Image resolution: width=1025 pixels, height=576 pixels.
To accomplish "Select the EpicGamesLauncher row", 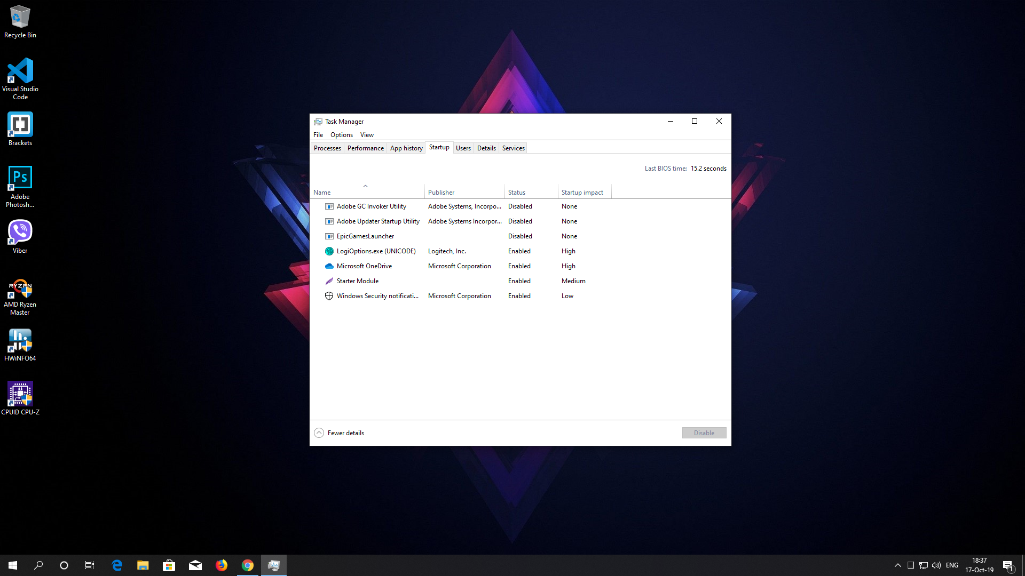I will (365, 236).
